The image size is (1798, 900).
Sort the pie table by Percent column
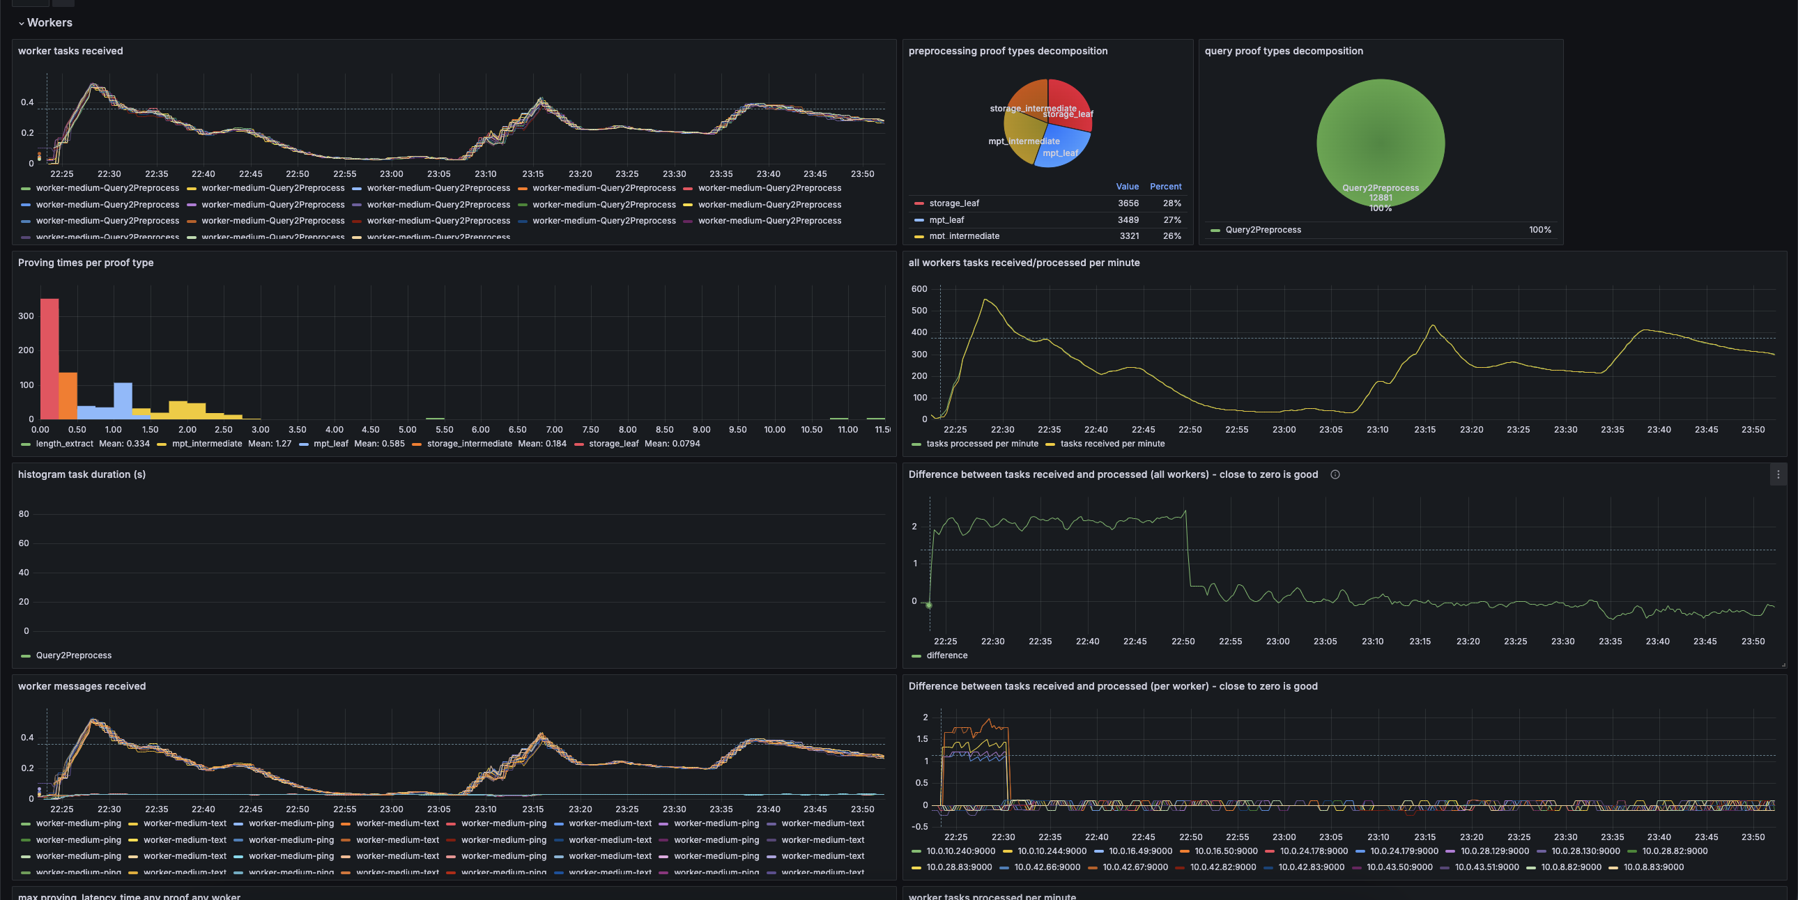[x=1165, y=186]
